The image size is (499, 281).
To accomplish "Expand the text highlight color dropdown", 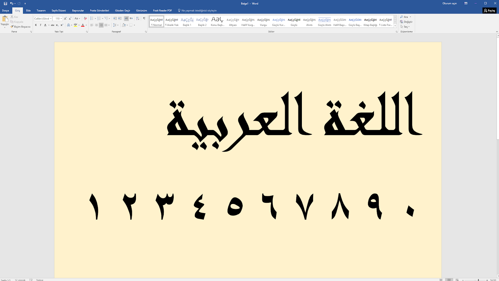I will click(79, 25).
